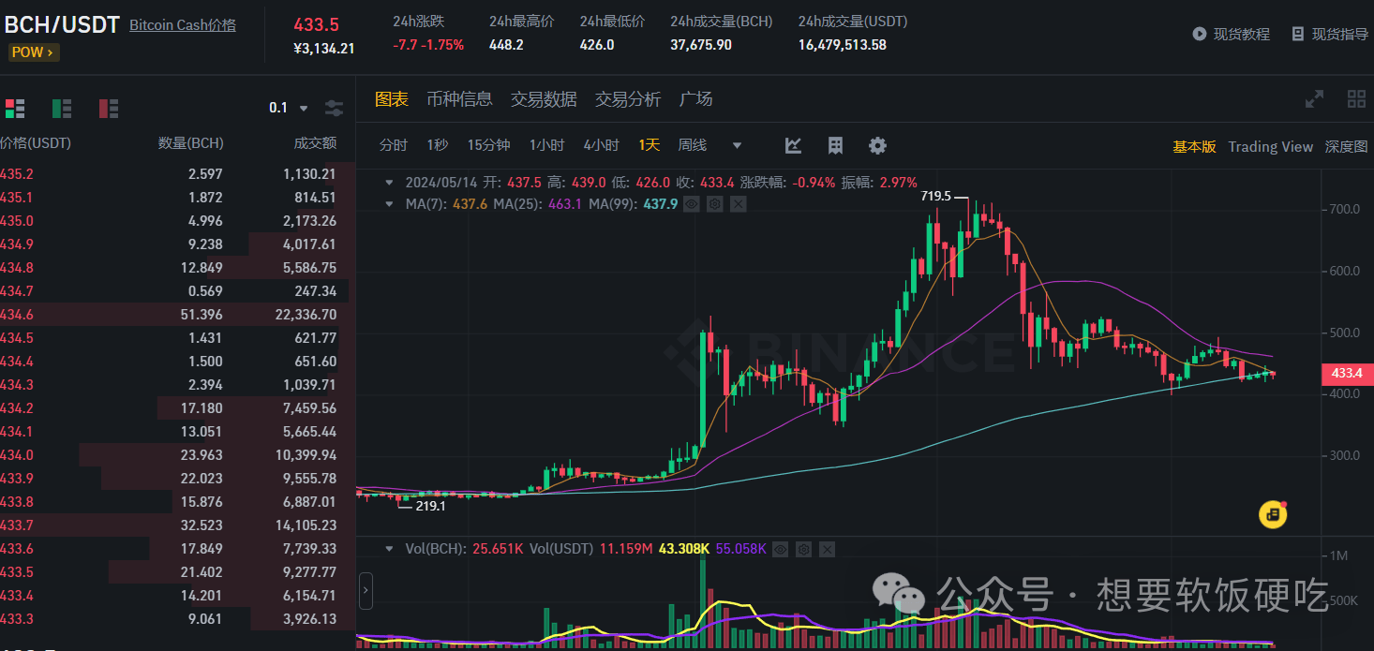The width and height of the screenshot is (1374, 651).
Task: Toggle Vol indicator visibility eye
Action: click(x=779, y=549)
